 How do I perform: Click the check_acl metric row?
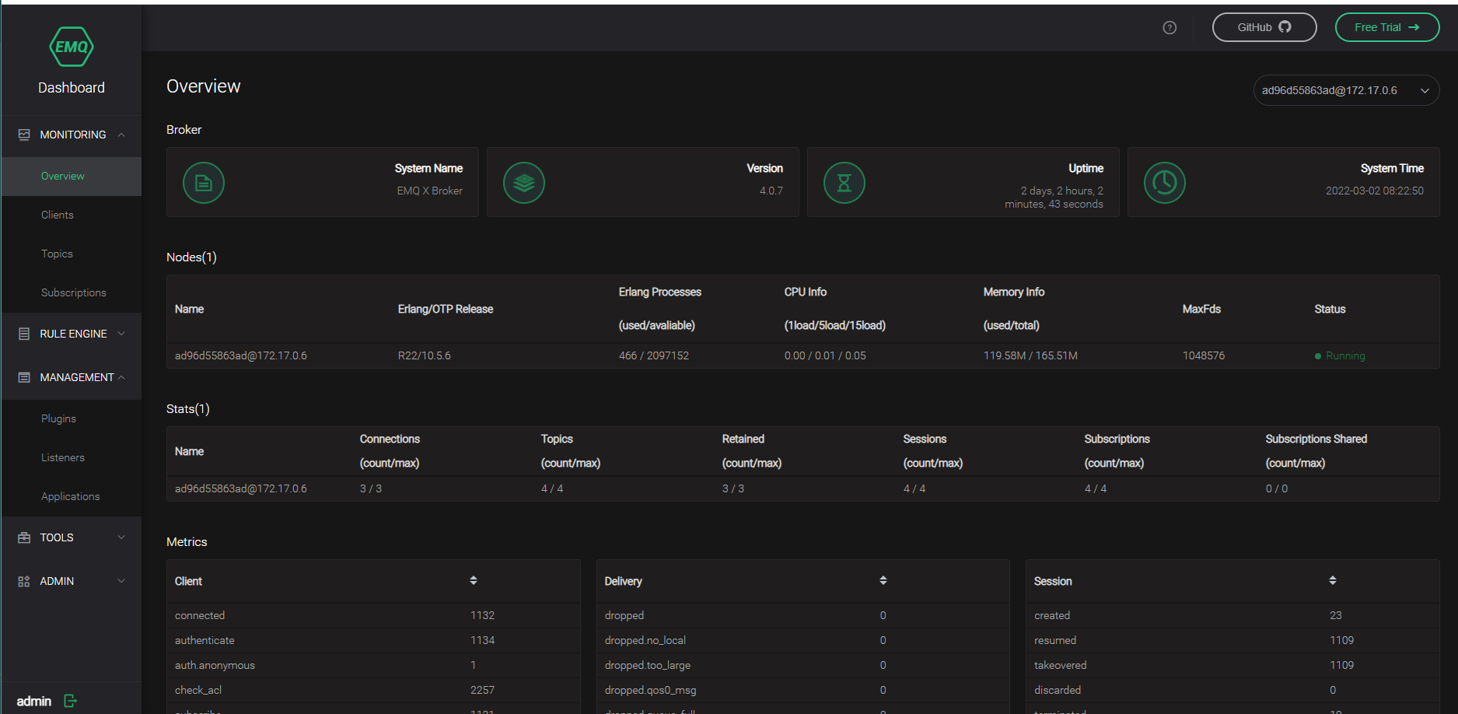373,690
